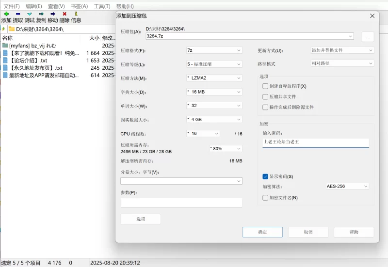The image size is (388, 267).
Task: Click the folder icon in the address bar
Action: click(11, 29)
